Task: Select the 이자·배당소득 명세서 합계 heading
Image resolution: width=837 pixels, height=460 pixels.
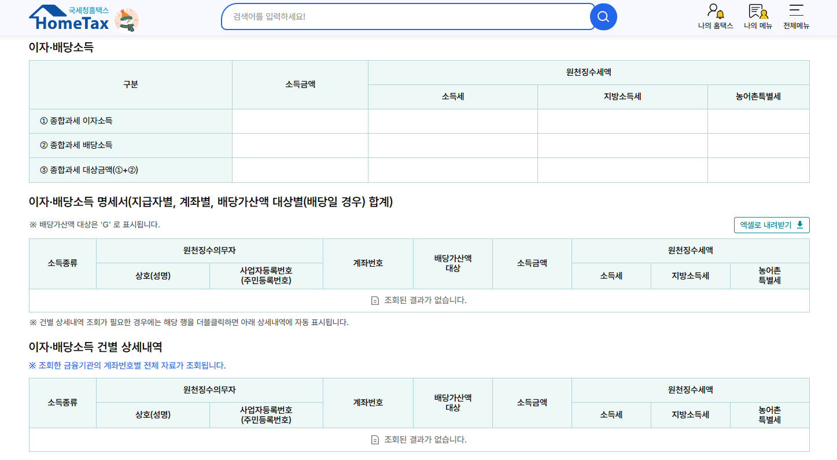Action: click(x=211, y=202)
